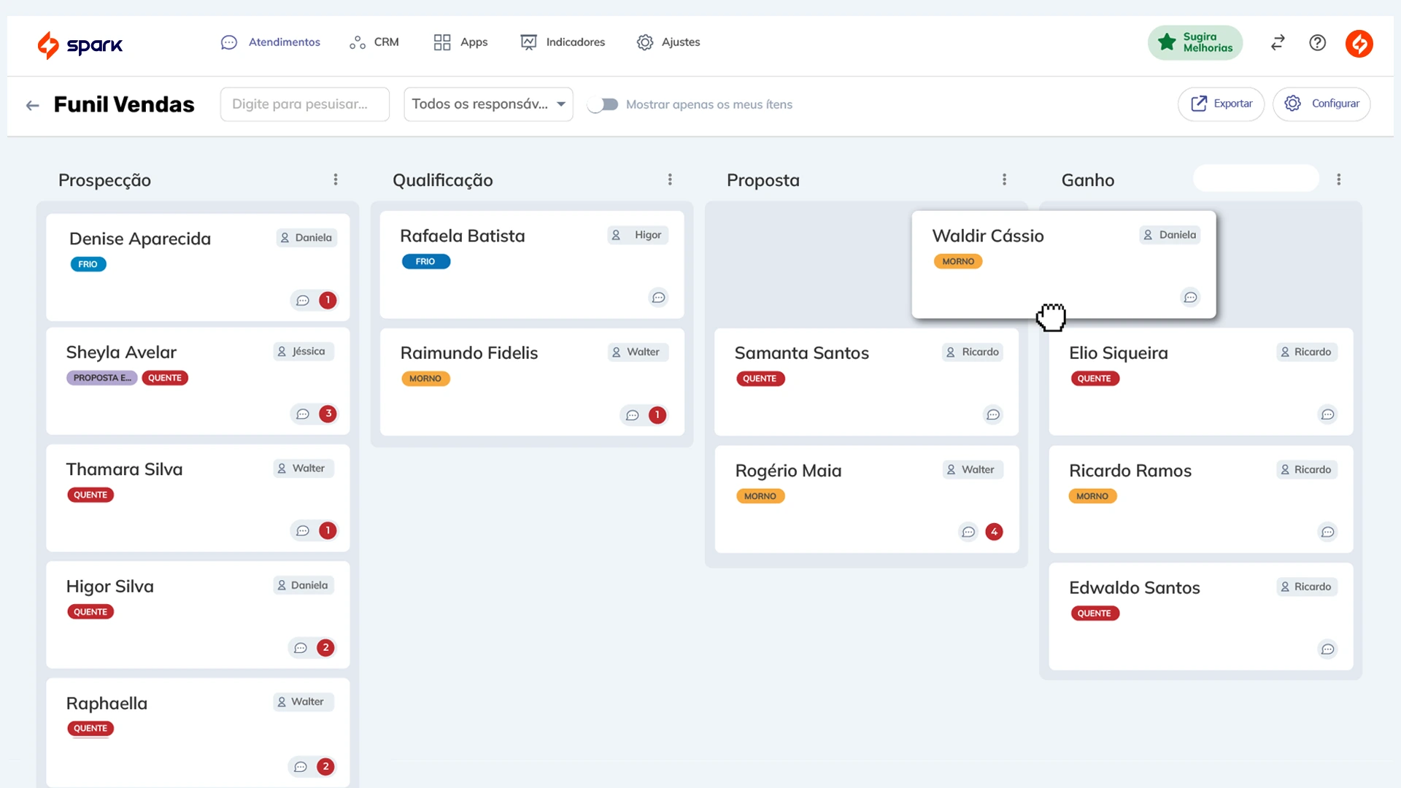
Task: Open the three-dot menu on Ganho column
Action: coord(1339,178)
